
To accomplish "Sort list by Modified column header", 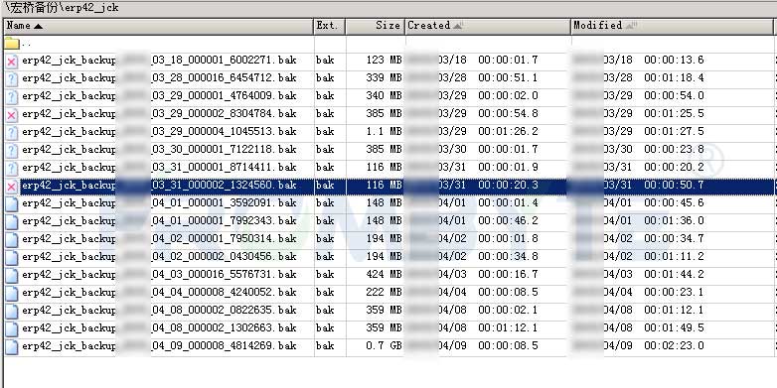I will coord(672,26).
